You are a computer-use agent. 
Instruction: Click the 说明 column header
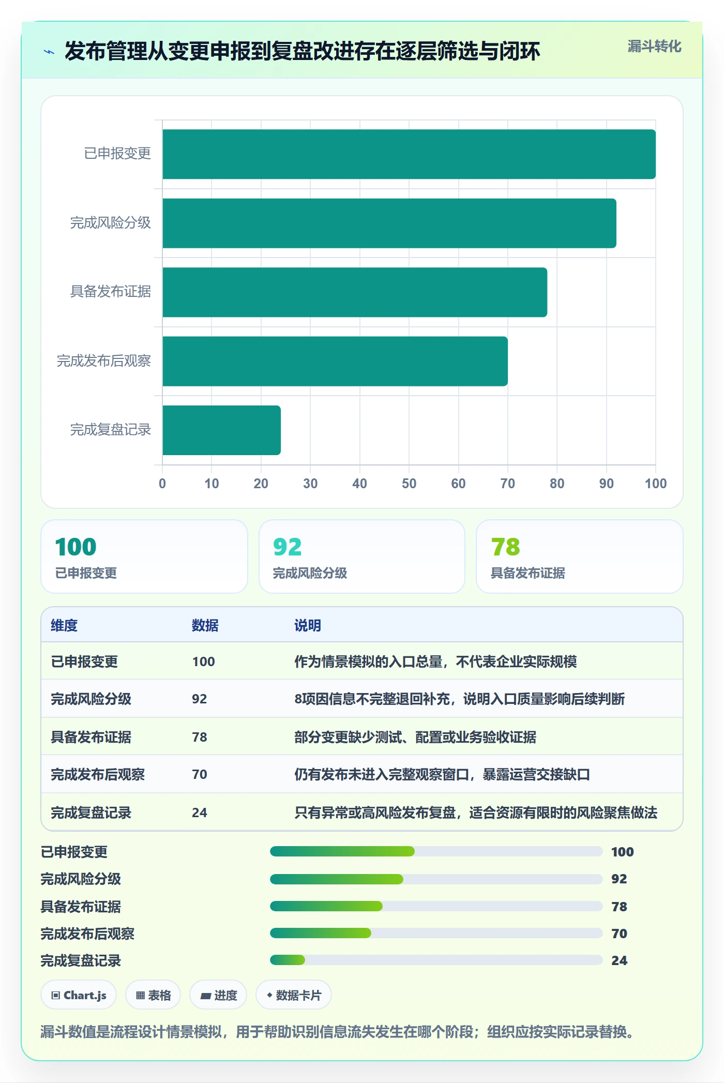click(x=308, y=625)
